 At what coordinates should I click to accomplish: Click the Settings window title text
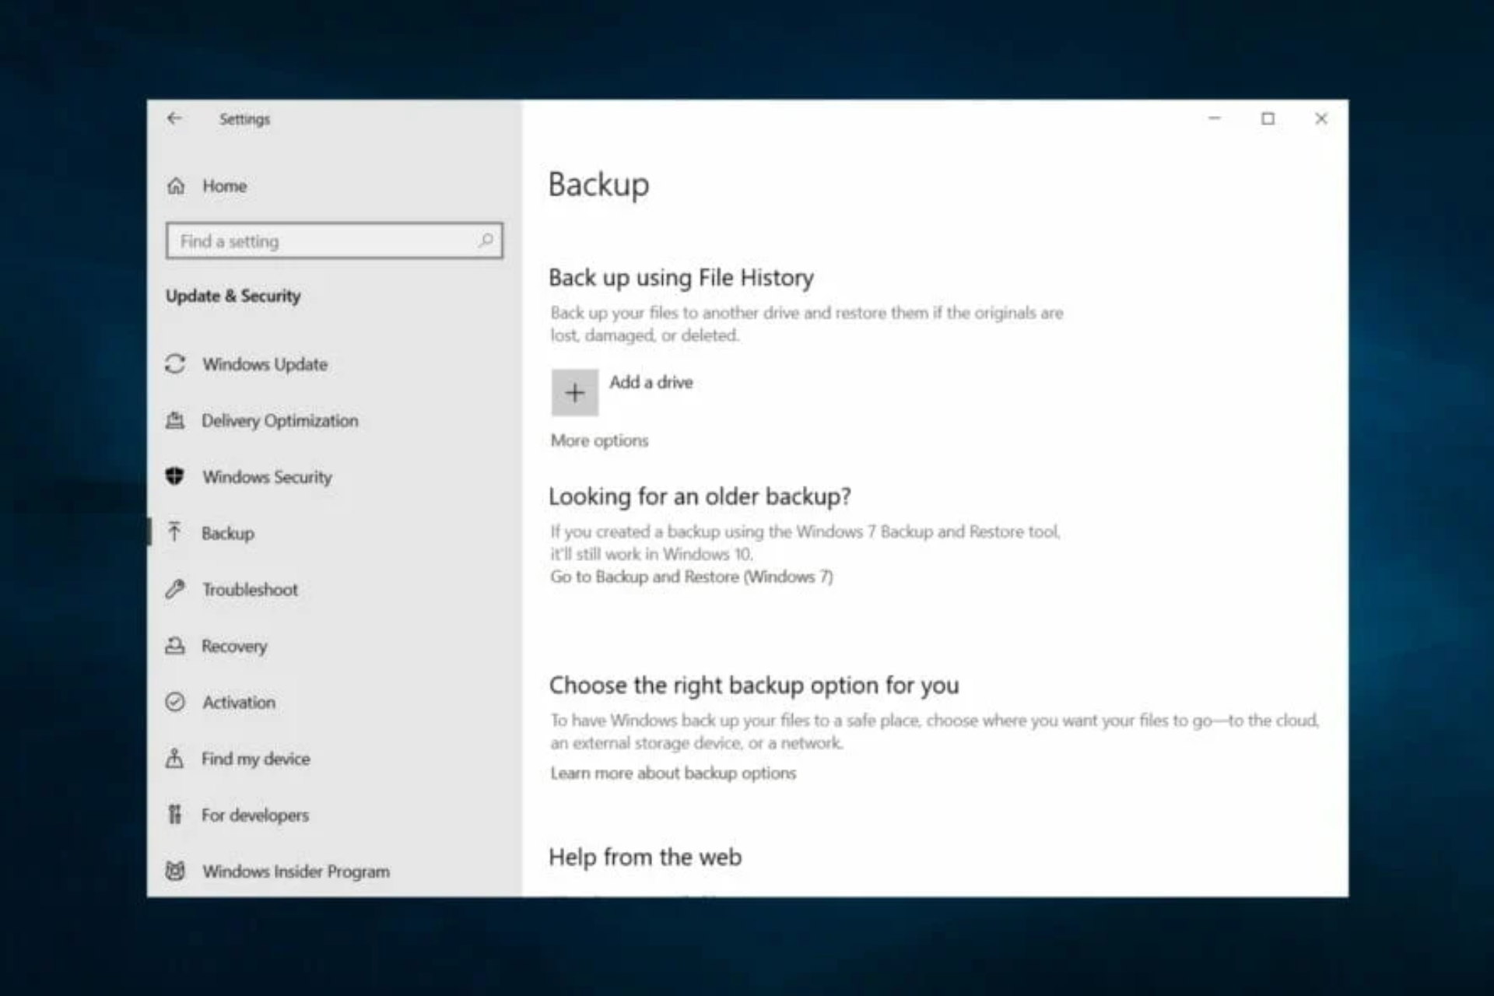tap(244, 119)
